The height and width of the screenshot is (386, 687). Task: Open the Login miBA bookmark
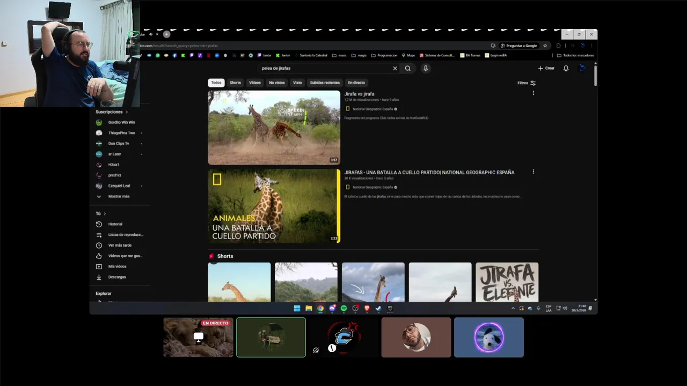495,55
